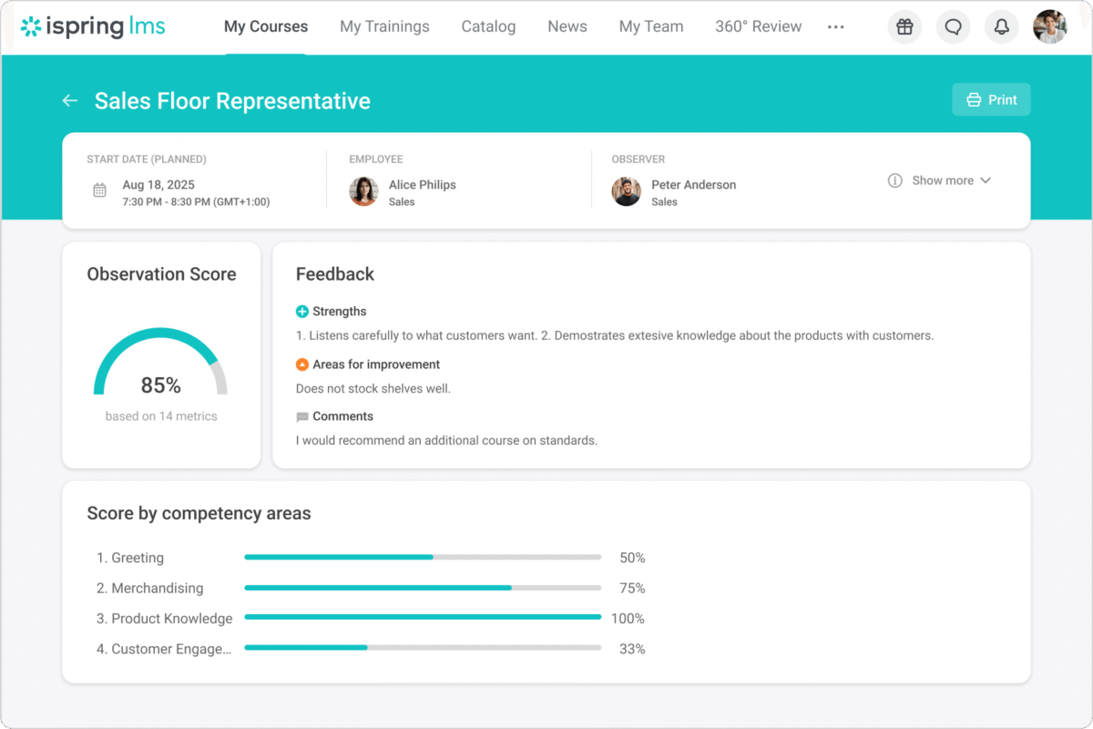Click the green plus Strengths icon

pos(302,312)
